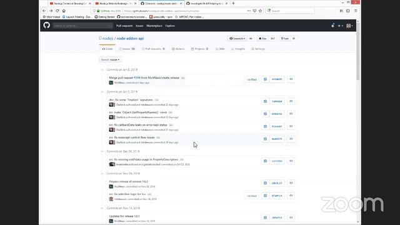This screenshot has height=225, width=400.
Task: Open the repository Pull requests tab
Action: [153, 49]
